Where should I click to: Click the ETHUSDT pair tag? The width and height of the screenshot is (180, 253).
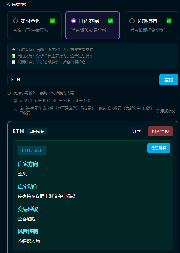click(32, 150)
